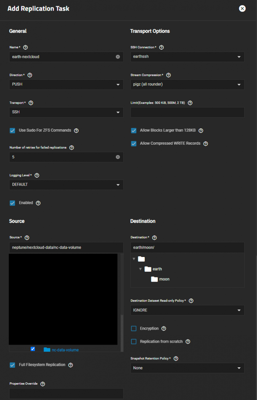This screenshot has width=257, height=400.
Task: Open help for Number of retries
Action: [x=72, y=148]
